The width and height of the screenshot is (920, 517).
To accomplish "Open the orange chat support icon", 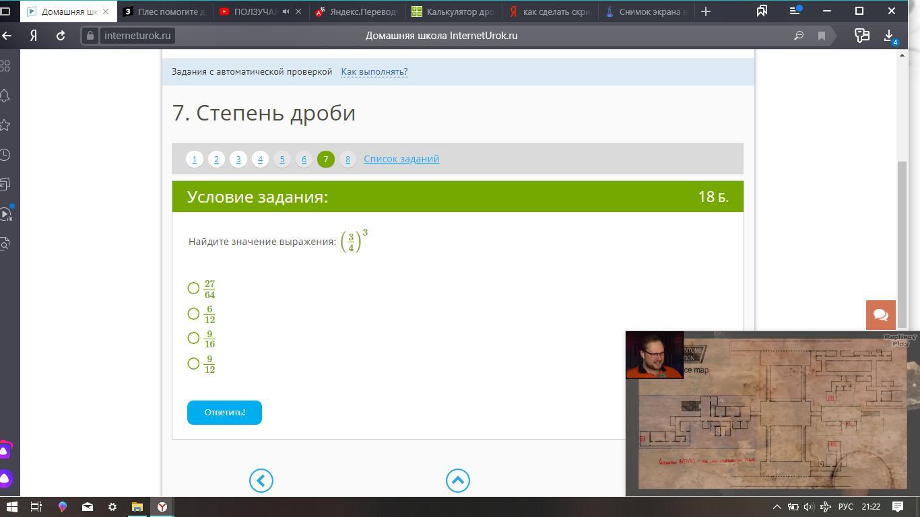I will (880, 315).
